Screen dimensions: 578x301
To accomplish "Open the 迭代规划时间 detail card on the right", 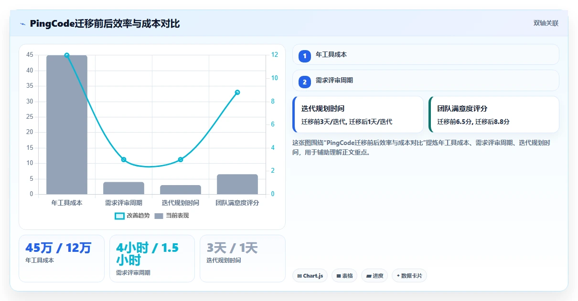I will click(358, 114).
